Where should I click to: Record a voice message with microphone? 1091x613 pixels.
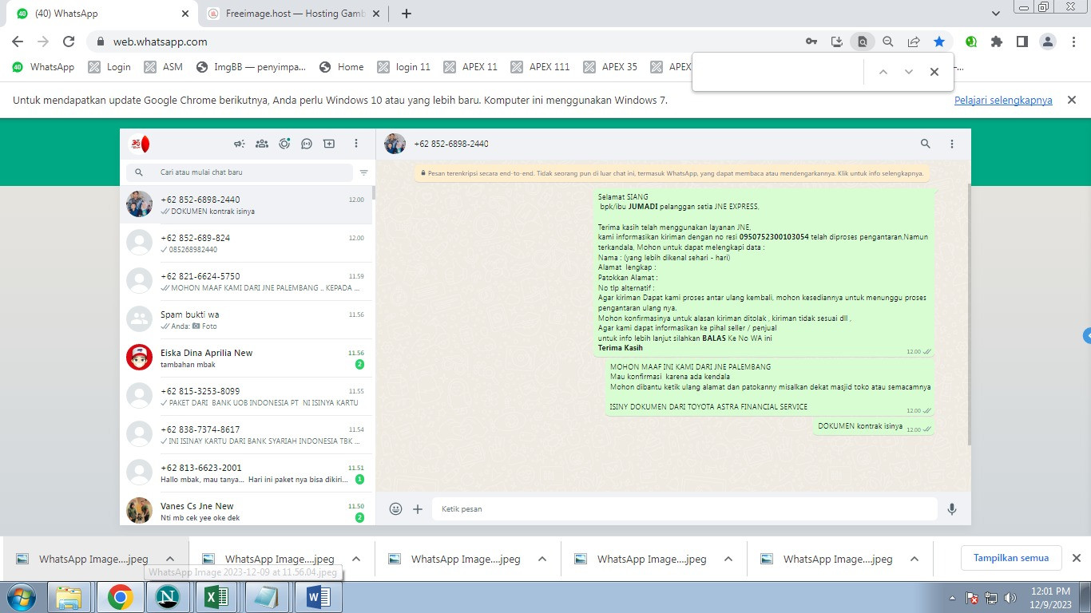(952, 508)
